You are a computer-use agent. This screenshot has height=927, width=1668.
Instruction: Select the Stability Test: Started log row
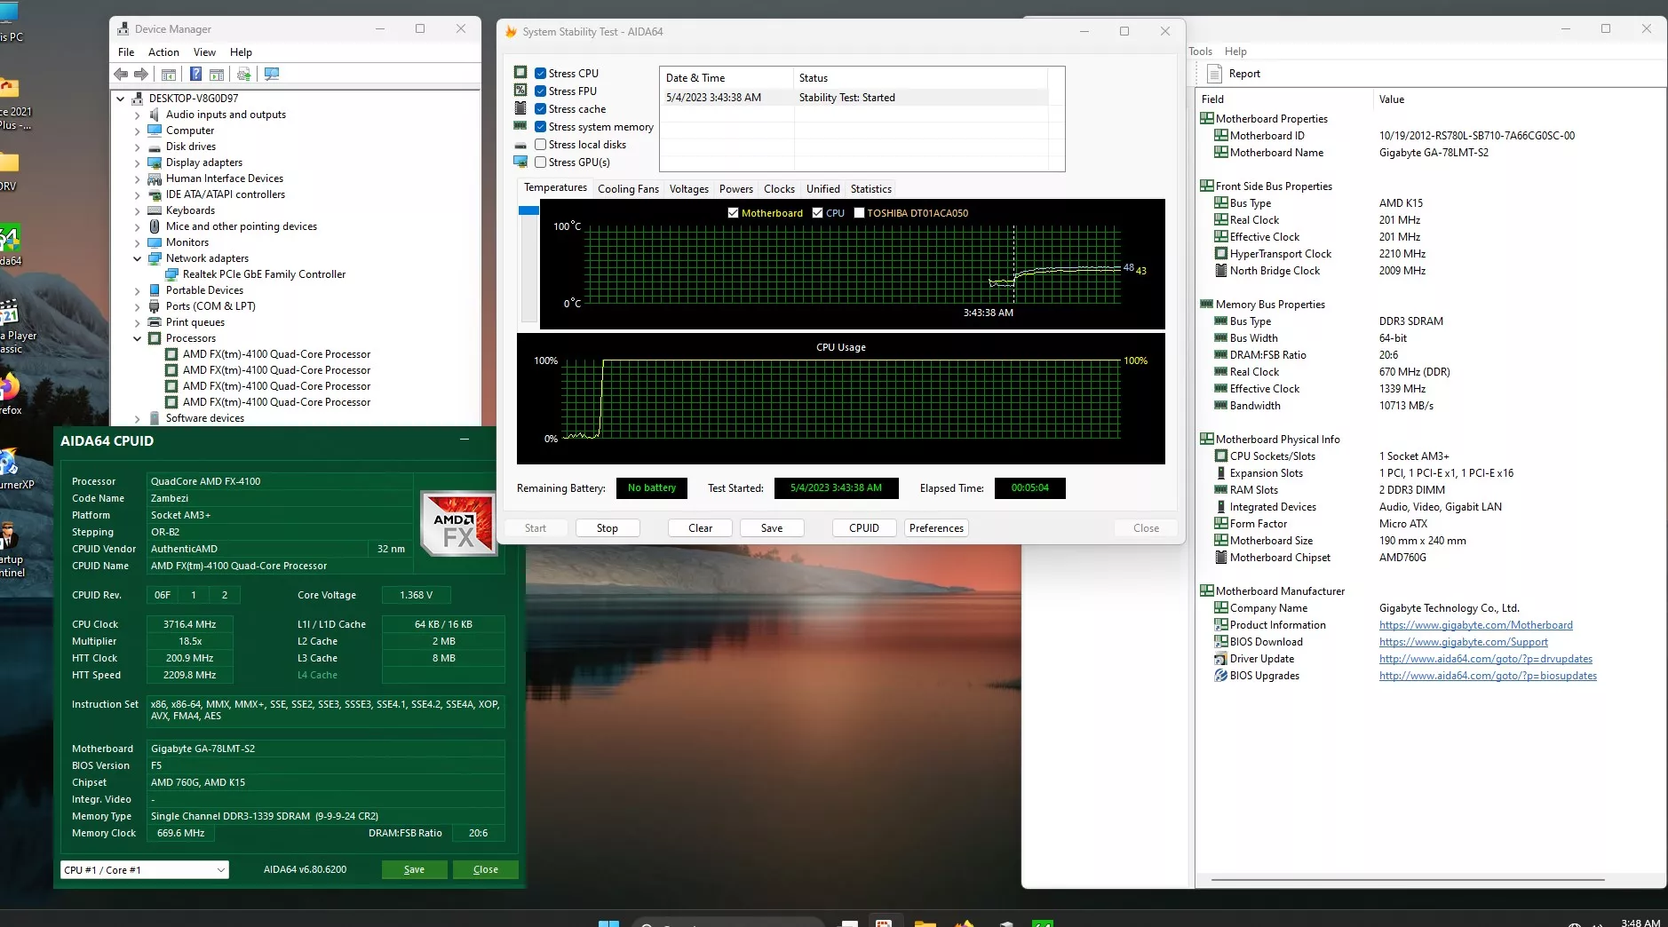tap(856, 98)
